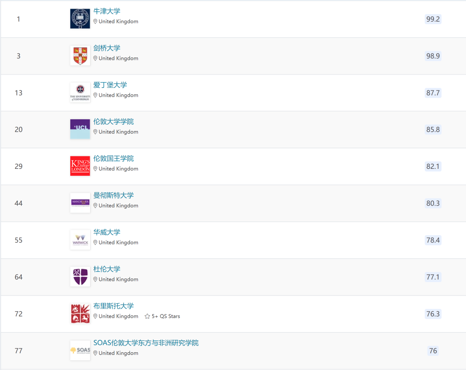Viewport: 466px width, 370px height.
Task: Click rank number 64 beside 杜伦大学
Action: pyautogui.click(x=19, y=277)
